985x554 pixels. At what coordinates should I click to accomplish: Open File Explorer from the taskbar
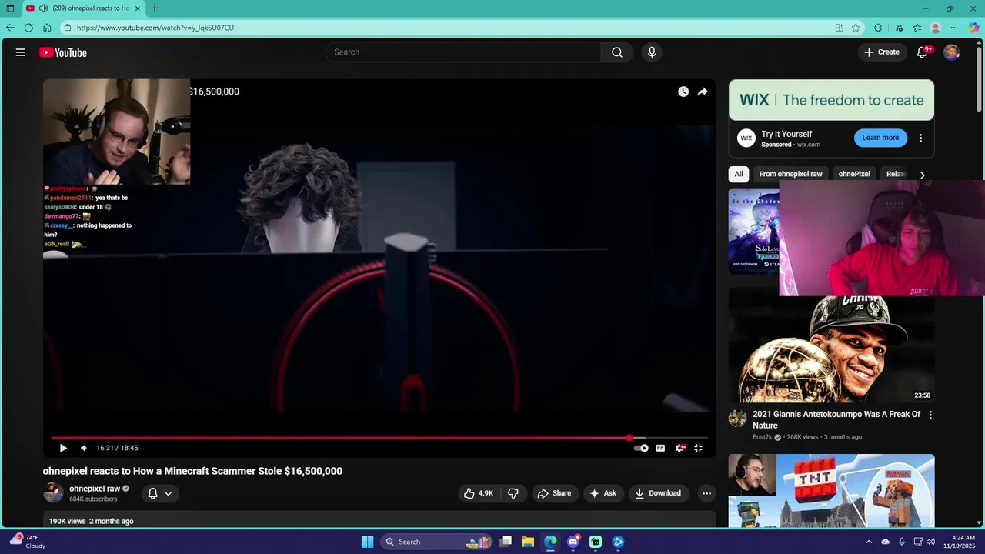coord(528,542)
